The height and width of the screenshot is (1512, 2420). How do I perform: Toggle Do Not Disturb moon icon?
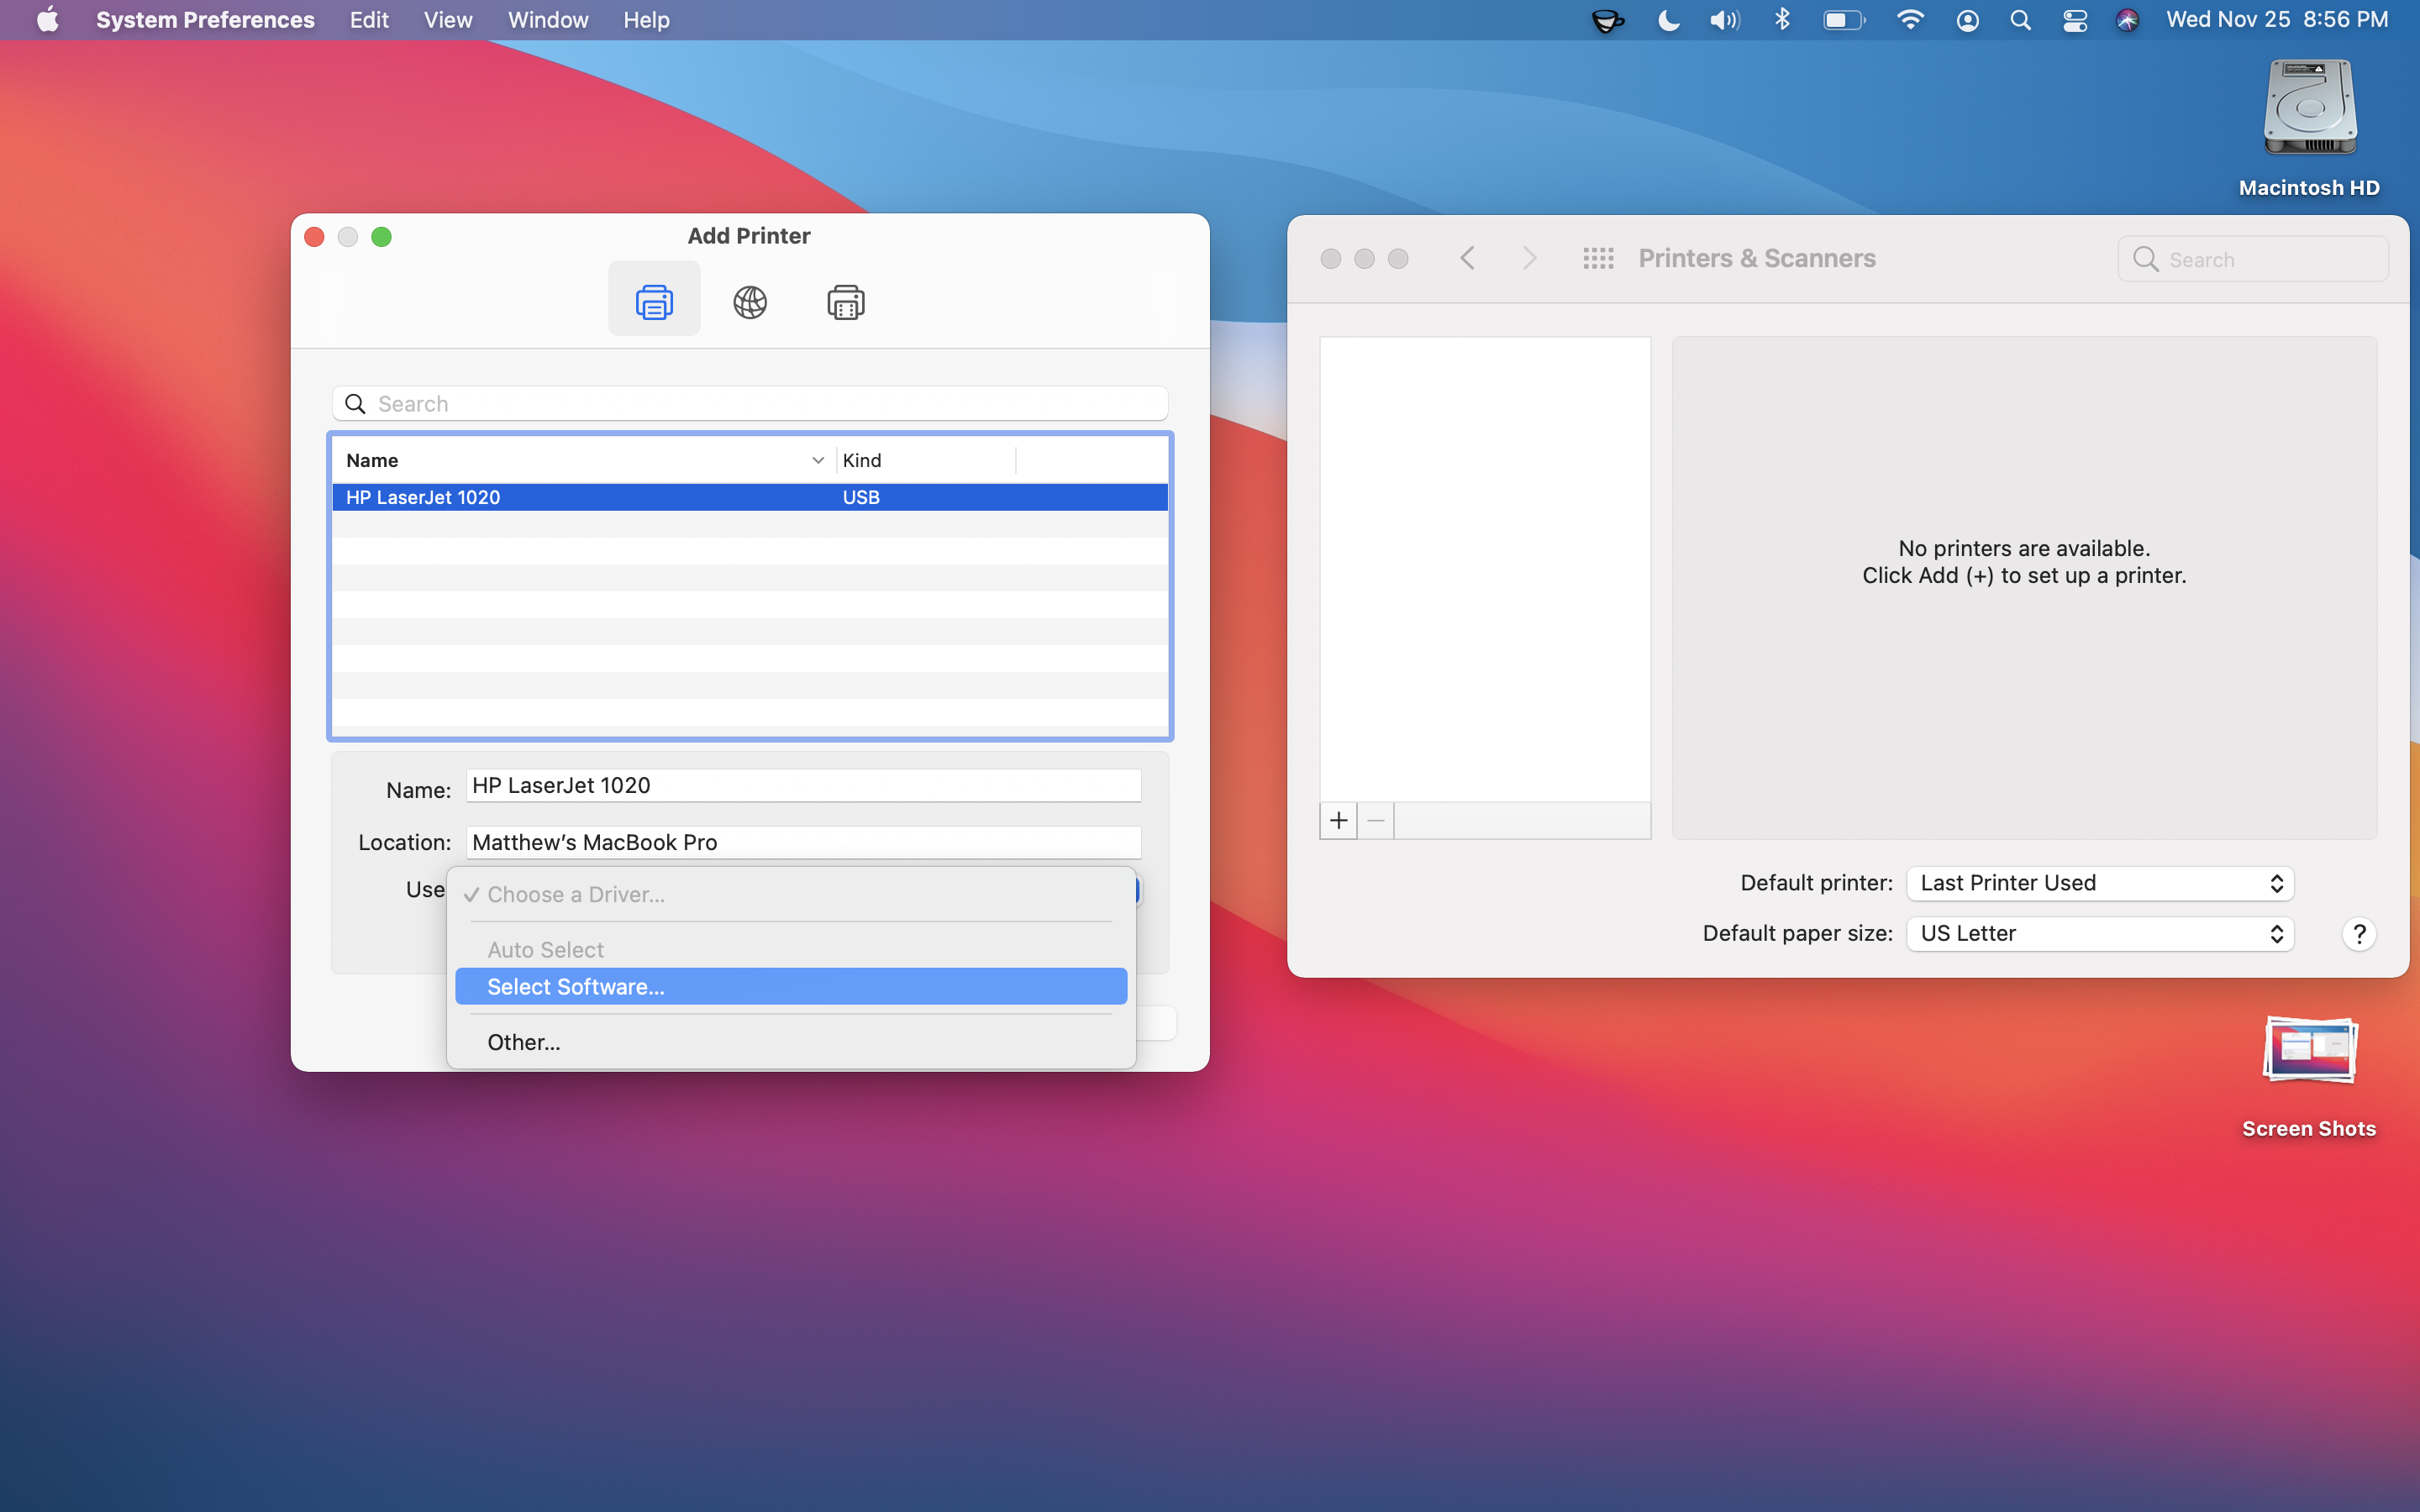click(1668, 20)
